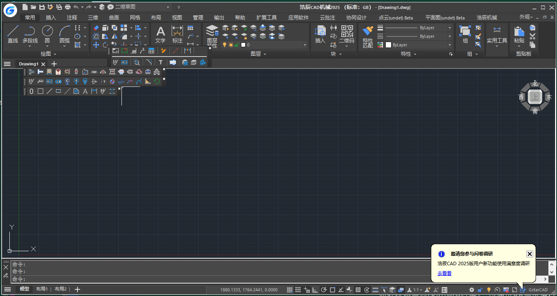Select the 模型 model tab
This screenshot has height=296, width=557.
[25, 289]
